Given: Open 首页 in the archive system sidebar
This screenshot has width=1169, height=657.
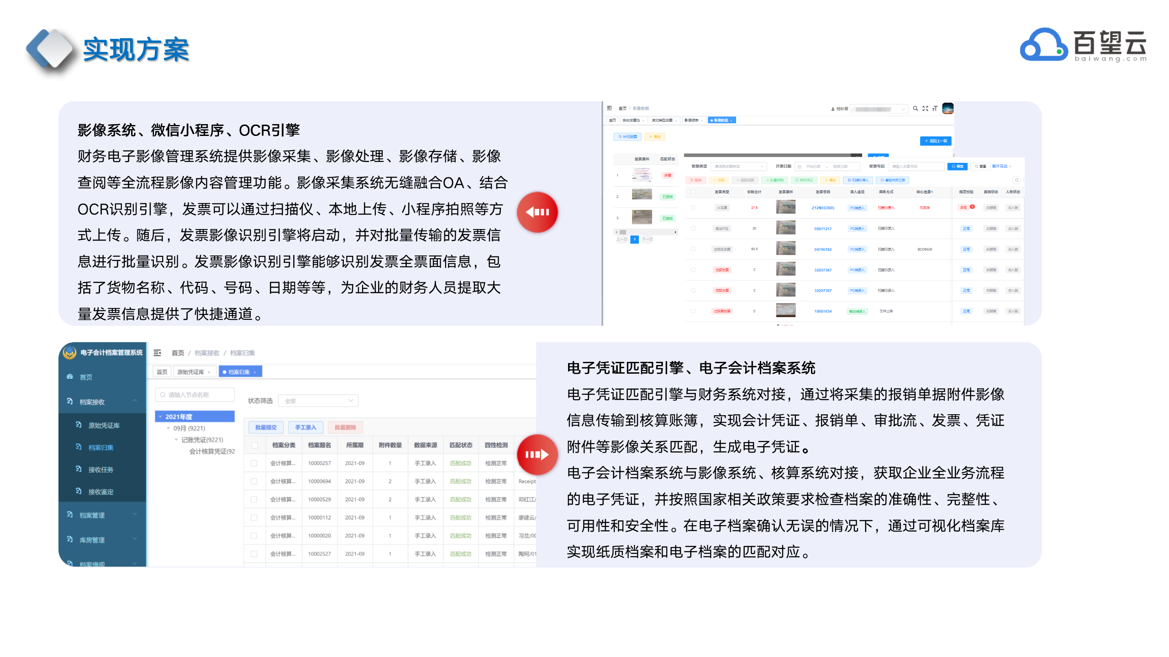Looking at the screenshot, I should tap(86, 377).
